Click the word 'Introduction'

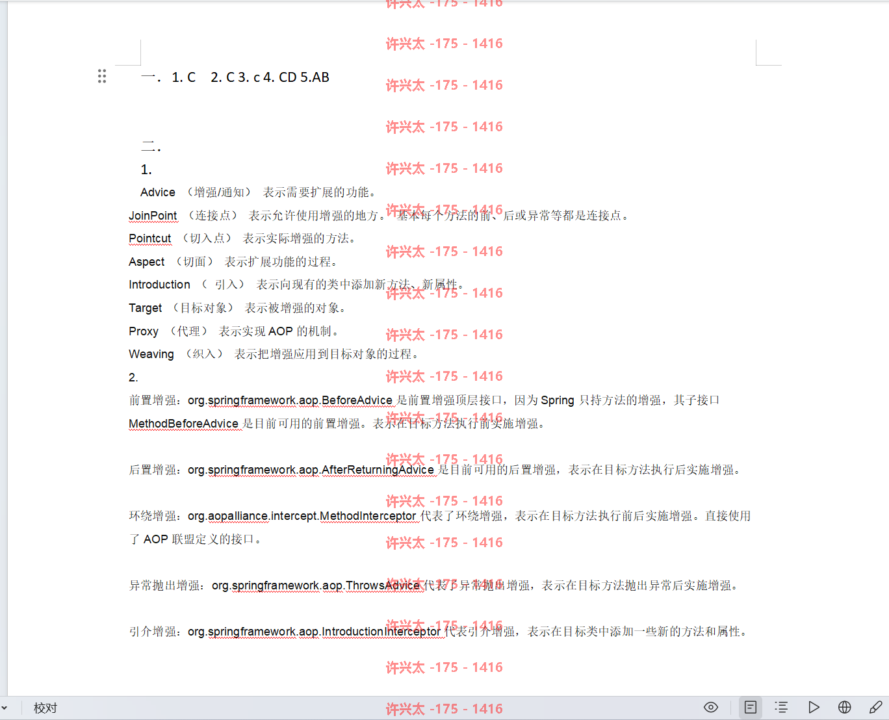click(x=159, y=285)
